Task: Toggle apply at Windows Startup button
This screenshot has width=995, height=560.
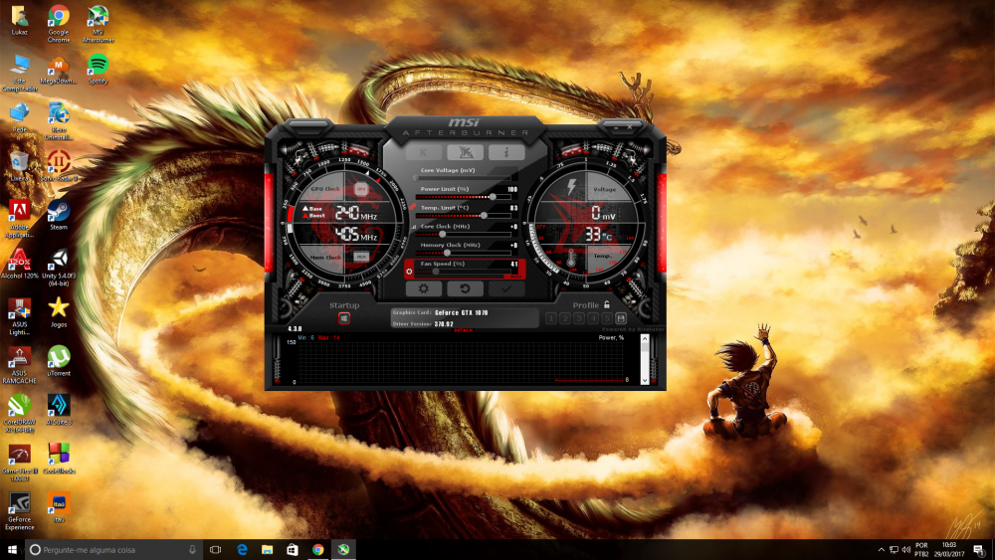Action: [x=344, y=319]
